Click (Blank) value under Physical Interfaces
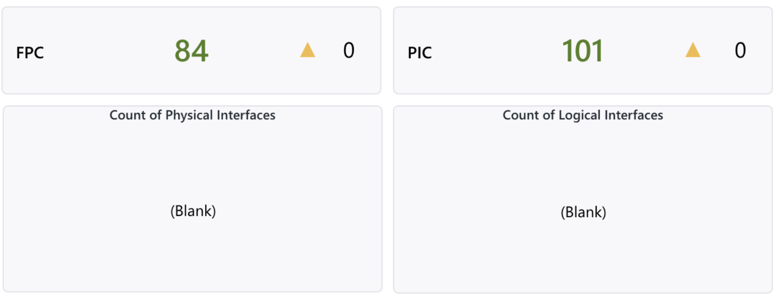780x301 pixels. [193, 211]
